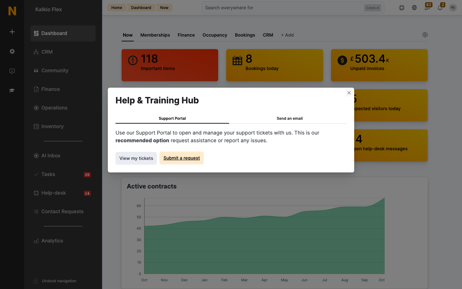Click the calendar icon on Bookings today card
This screenshot has width=462, height=289.
[237, 60]
